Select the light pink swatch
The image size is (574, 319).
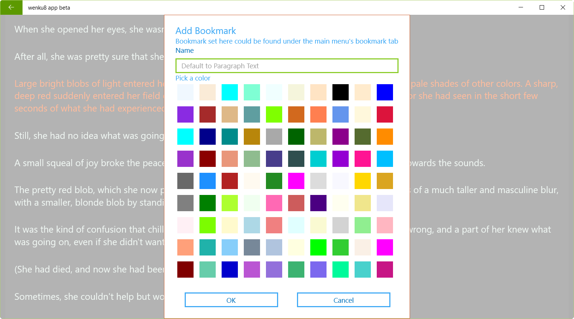385,225
